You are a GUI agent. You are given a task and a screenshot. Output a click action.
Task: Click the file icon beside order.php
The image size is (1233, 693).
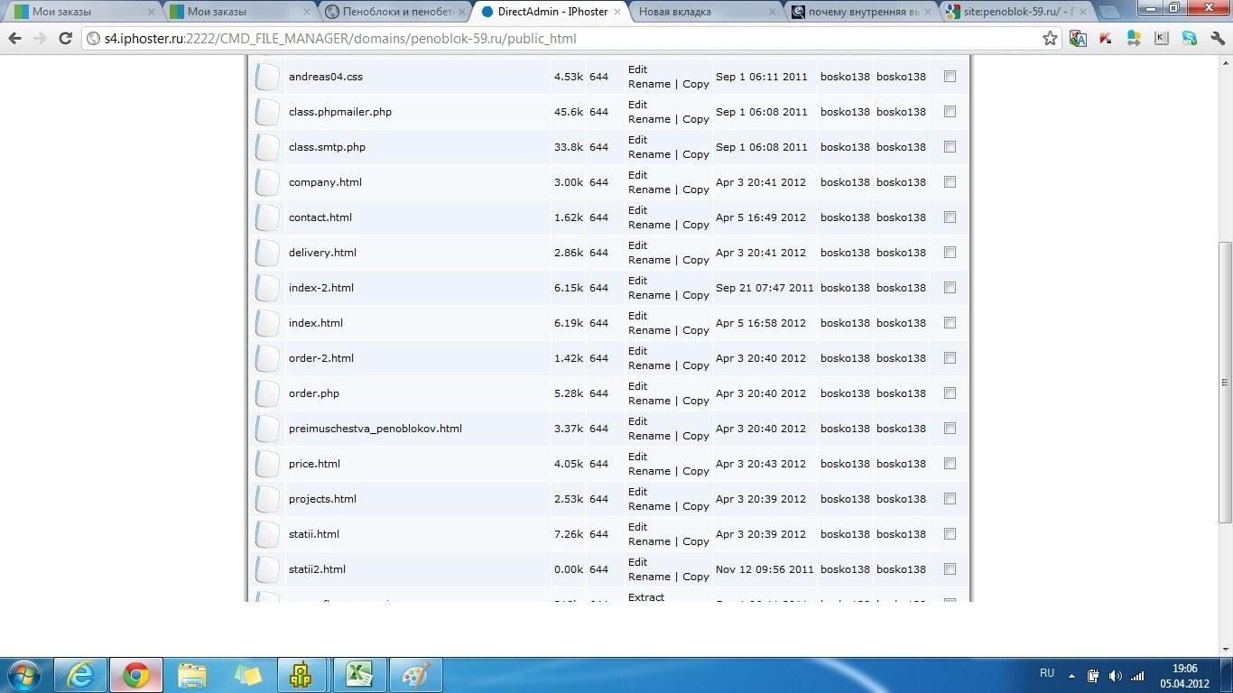point(267,393)
